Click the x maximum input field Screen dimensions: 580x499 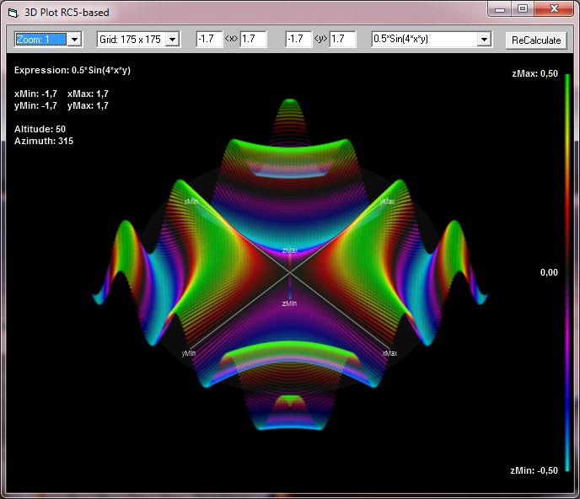253,40
